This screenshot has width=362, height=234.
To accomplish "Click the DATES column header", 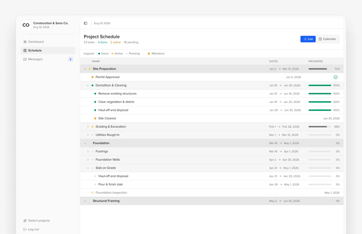I will pyautogui.click(x=273, y=61).
